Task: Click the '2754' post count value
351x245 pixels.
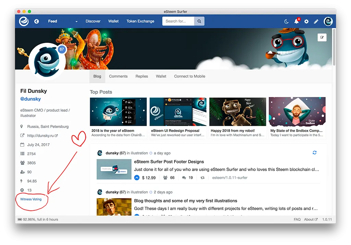Action: 31,154
